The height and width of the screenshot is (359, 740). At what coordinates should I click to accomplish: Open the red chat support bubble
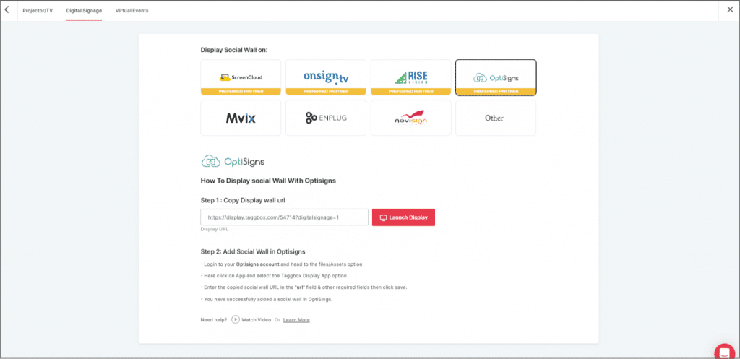pos(723,352)
